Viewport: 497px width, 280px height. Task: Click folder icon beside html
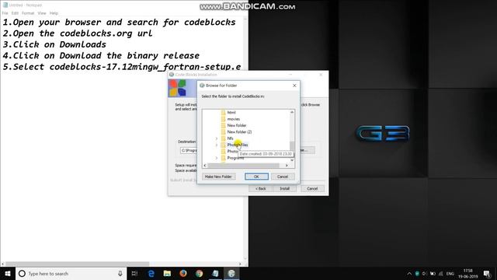[x=223, y=112]
